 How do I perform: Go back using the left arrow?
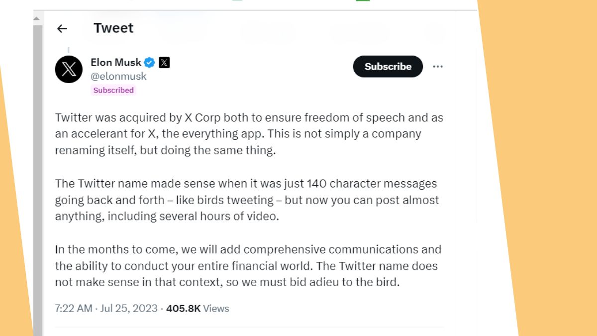click(62, 28)
